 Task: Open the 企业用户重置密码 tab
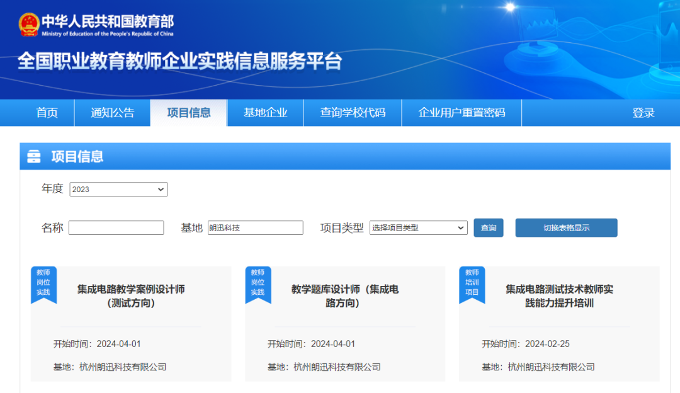coord(462,113)
